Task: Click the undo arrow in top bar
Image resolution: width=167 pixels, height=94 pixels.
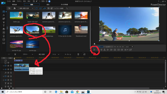Action: coord(37,1)
